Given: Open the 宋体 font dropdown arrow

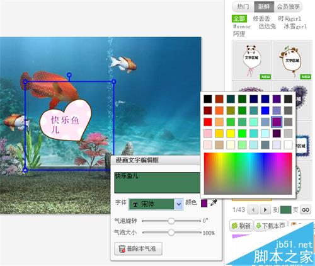Looking at the screenshot, I should tap(179, 204).
